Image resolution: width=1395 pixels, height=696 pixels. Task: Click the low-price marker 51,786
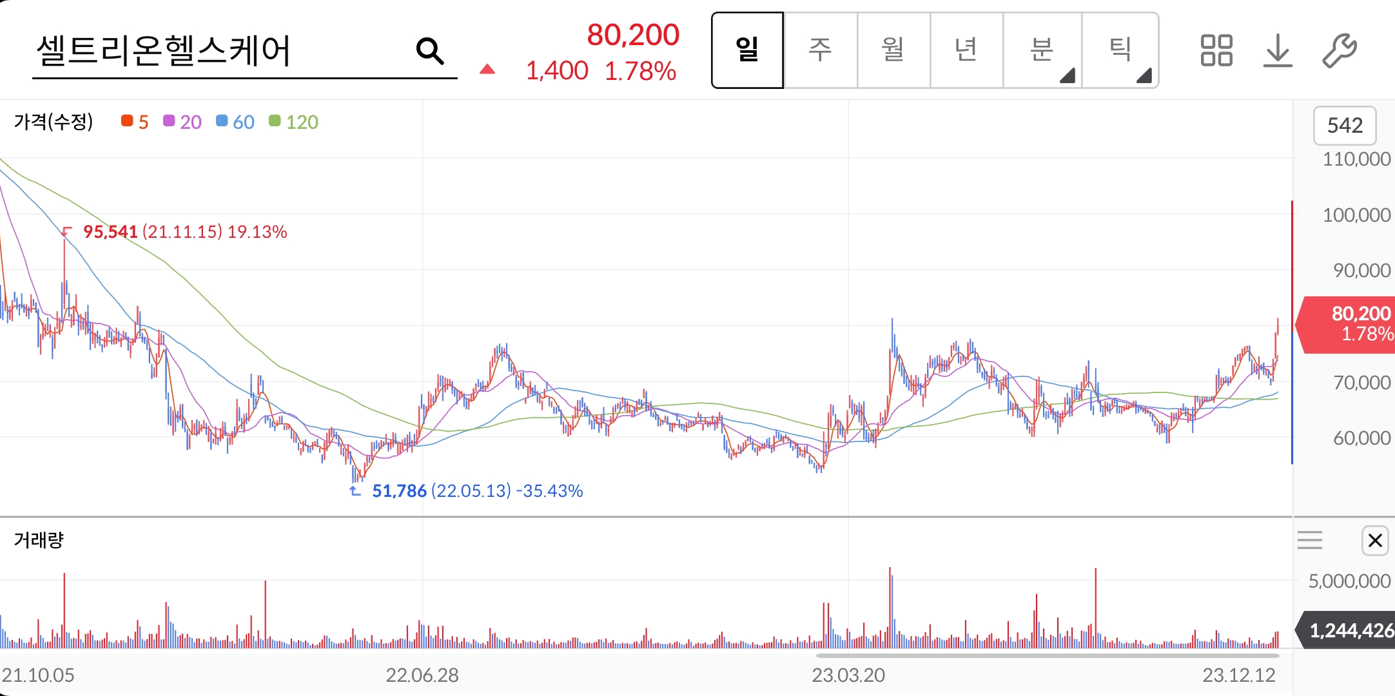coord(399,491)
